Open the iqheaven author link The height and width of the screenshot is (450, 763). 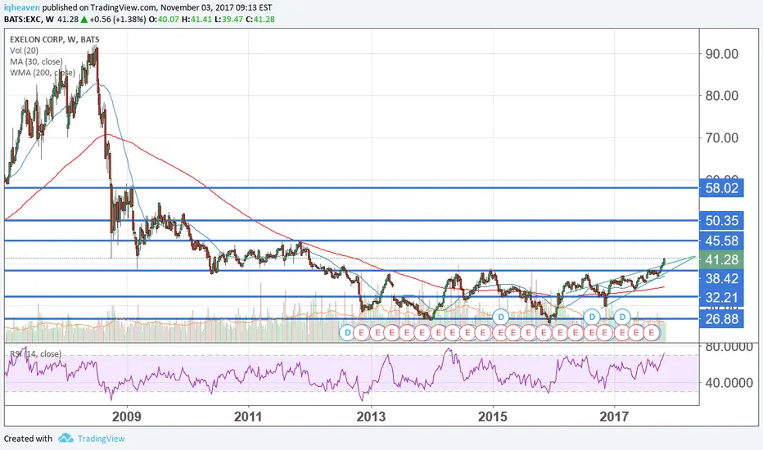tap(22, 8)
